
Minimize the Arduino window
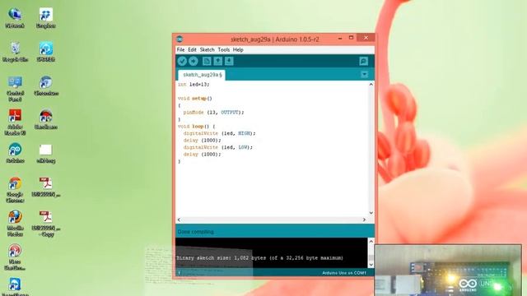coord(340,38)
